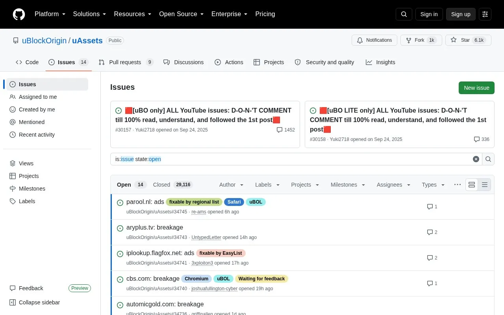
Task: Switch to the repository Projects tab
Action: [x=269, y=62]
